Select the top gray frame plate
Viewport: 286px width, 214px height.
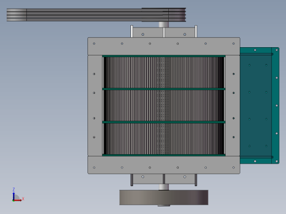click(x=164, y=46)
